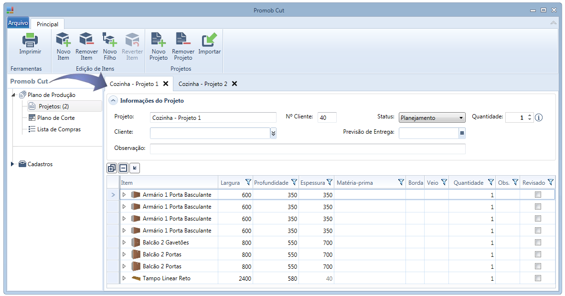Image resolution: width=565 pixels, height=296 pixels.
Task: Select Plano de Corte in tree
Action: [56, 118]
